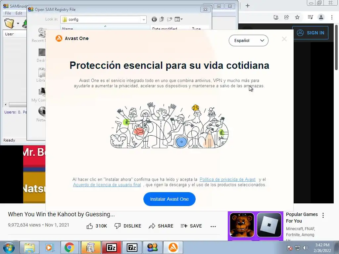The width and height of the screenshot is (339, 254).
Task: Click the SIGN IN button on YouTube
Action: pyautogui.click(x=310, y=33)
